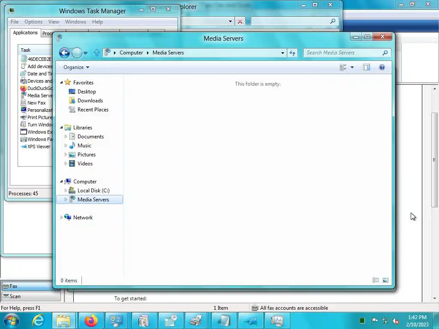439x329 pixels.
Task: Select New Fax task in Task Manager
Action: click(x=36, y=103)
